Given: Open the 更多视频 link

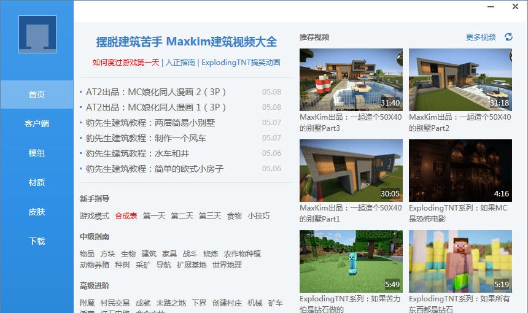Looking at the screenshot, I should click(x=481, y=37).
